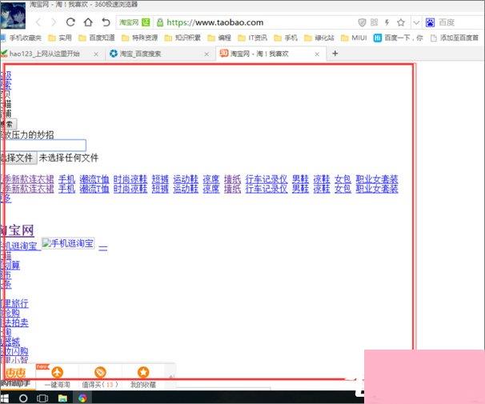Open the 职业女套装 link in the upper row
The image size is (485, 404).
tap(377, 179)
